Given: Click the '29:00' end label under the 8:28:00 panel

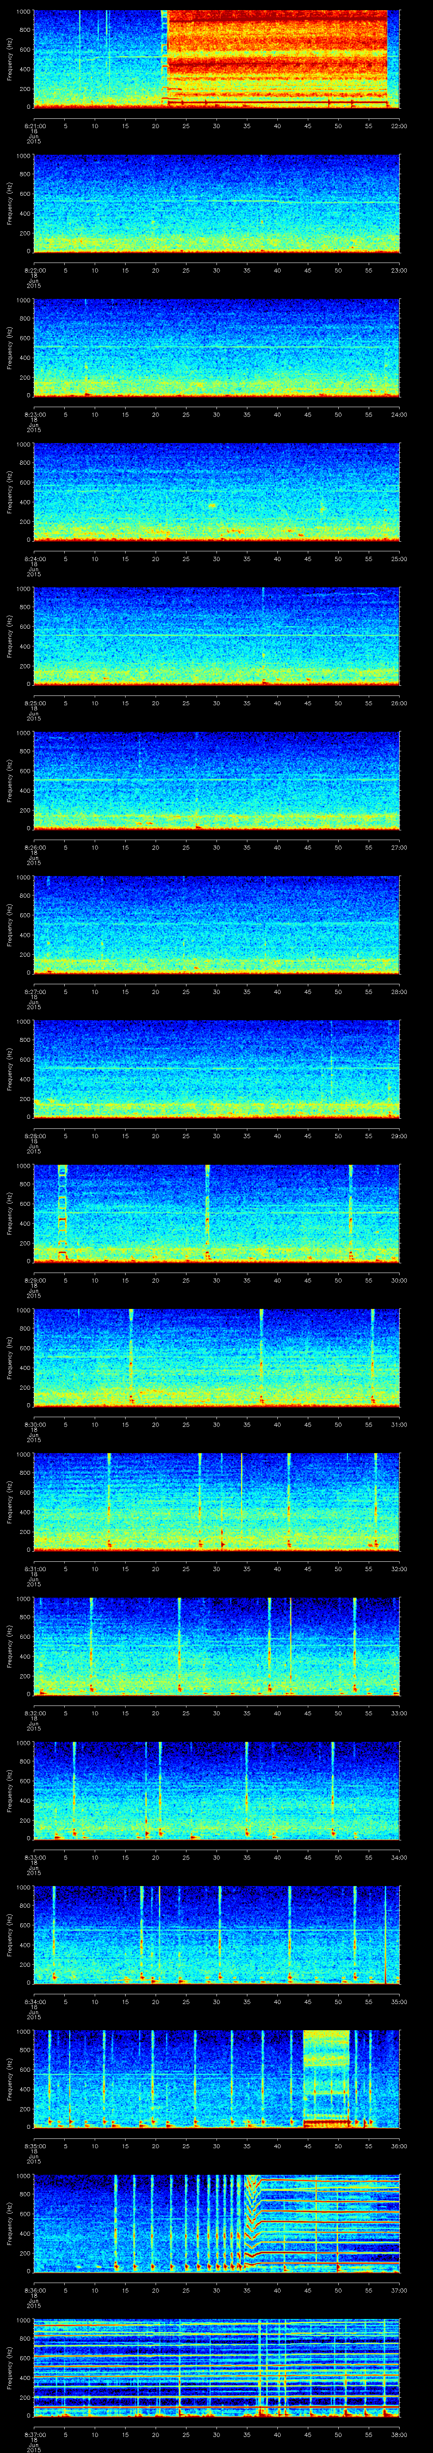Looking at the screenshot, I should pyautogui.click(x=399, y=1136).
